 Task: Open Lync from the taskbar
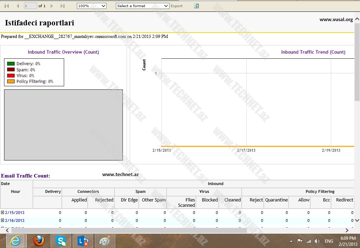coord(83,241)
